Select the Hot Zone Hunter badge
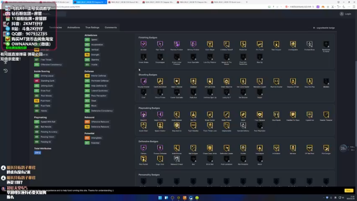The image size is (357, 201). tap(243, 81)
